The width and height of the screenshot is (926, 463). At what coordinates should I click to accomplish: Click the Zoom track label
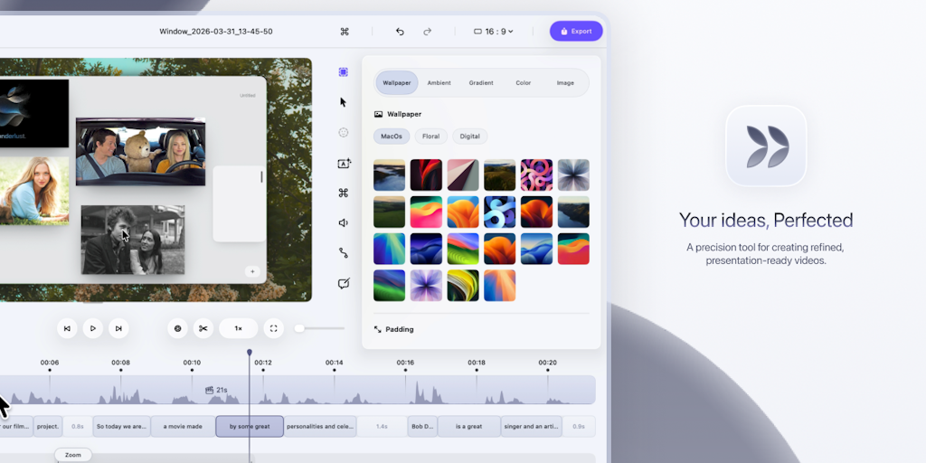[73, 455]
